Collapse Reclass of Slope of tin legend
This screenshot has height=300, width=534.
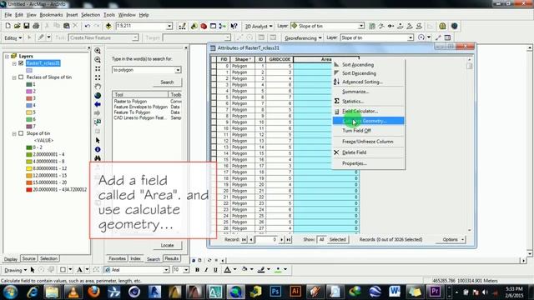click(x=14, y=77)
